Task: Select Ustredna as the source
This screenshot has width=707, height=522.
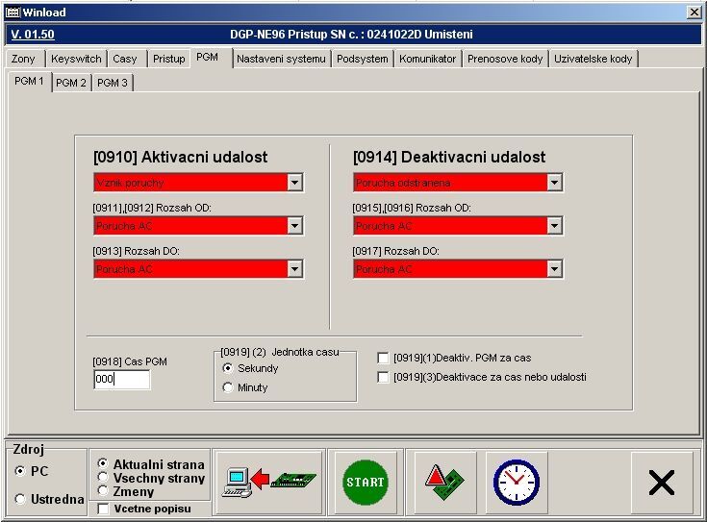Action: point(21,499)
